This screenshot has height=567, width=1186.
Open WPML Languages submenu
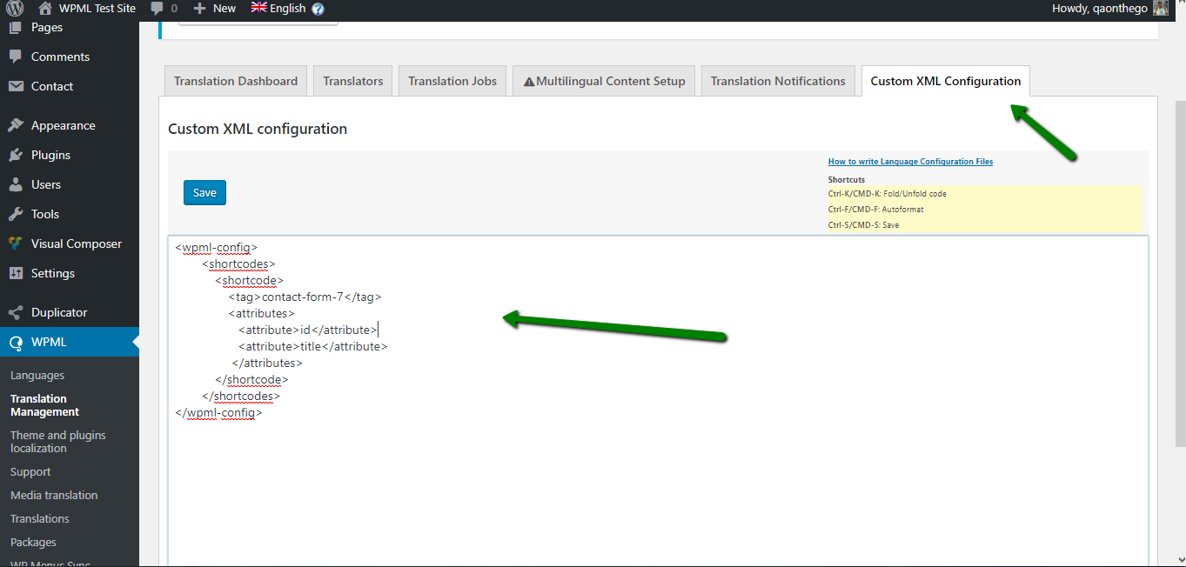click(x=37, y=376)
